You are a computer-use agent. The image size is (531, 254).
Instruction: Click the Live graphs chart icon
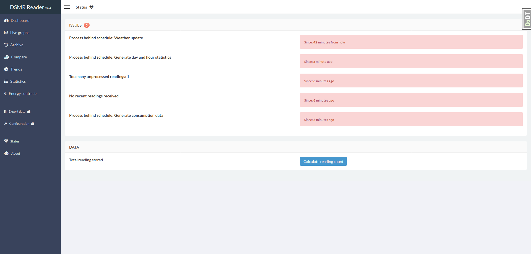(6, 33)
